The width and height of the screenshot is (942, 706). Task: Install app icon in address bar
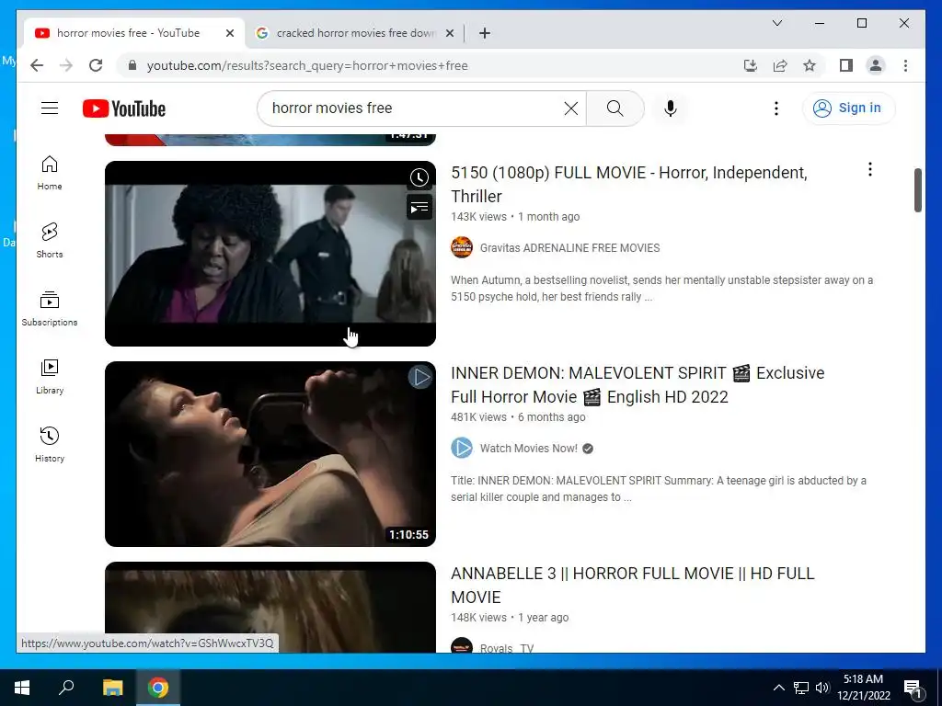(751, 65)
